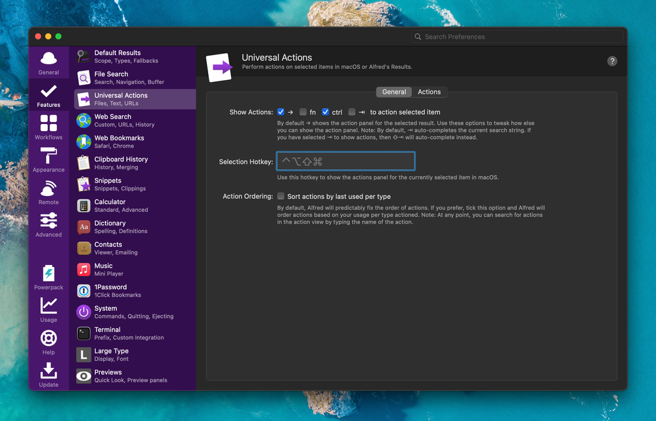Go to the Advanced sliders icon

point(49,224)
